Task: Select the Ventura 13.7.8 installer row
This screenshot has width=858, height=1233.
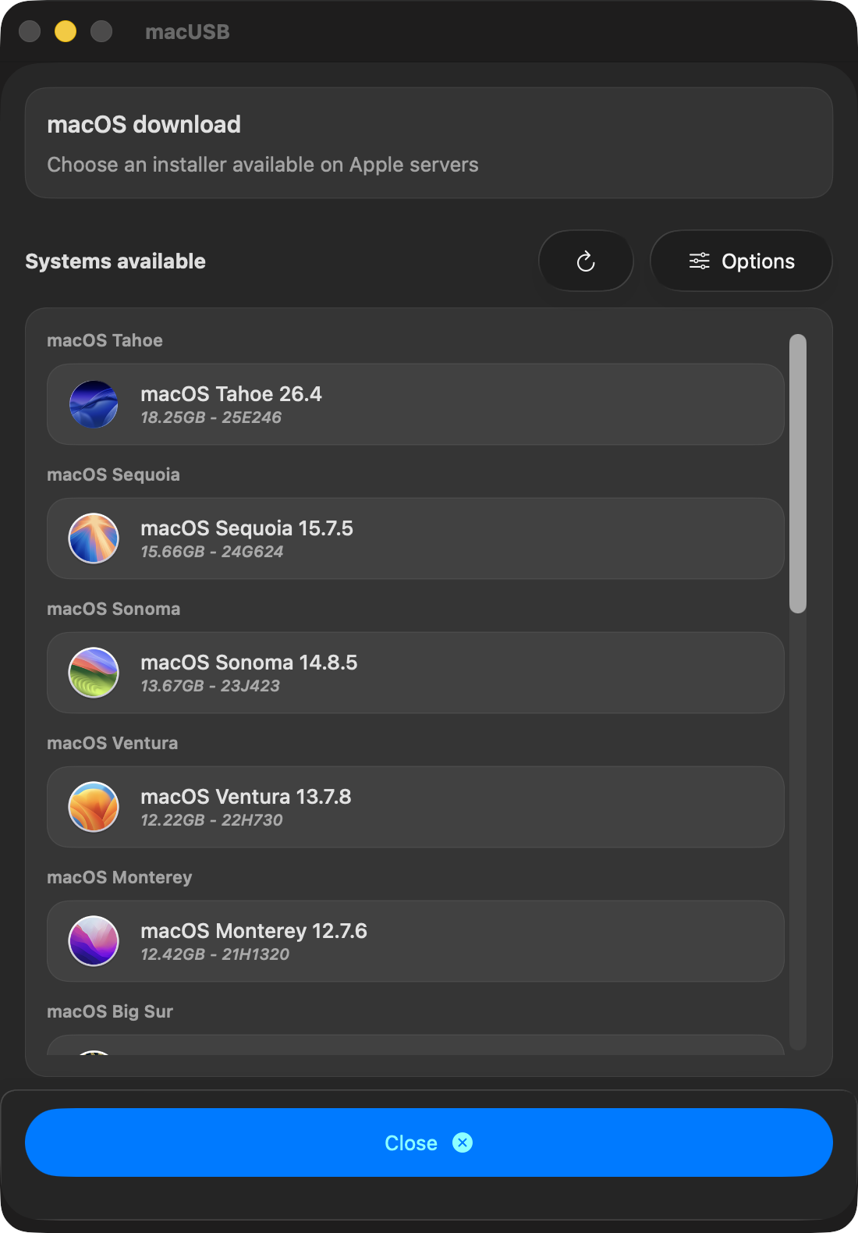Action: tap(415, 807)
